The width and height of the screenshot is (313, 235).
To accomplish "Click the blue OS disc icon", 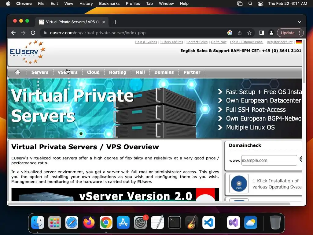I will 239,184.
